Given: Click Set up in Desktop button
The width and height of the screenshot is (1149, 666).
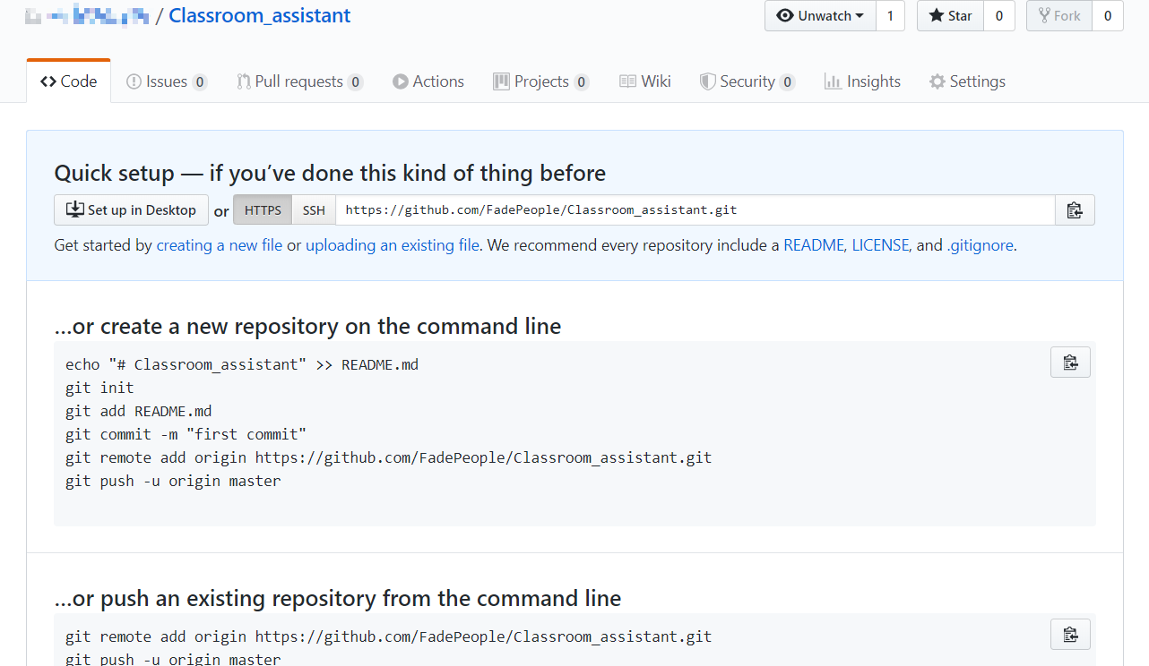Looking at the screenshot, I should (131, 210).
